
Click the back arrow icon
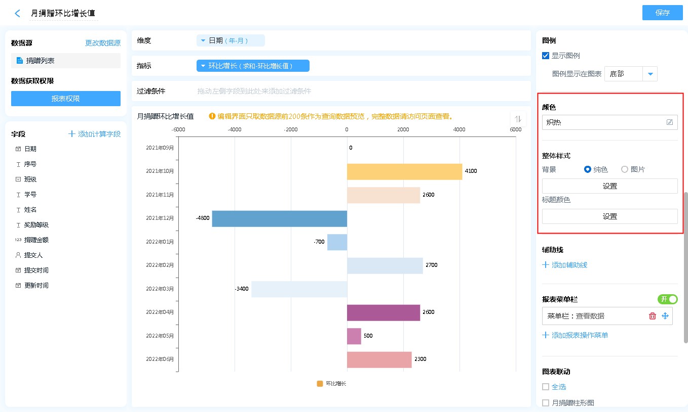[18, 14]
